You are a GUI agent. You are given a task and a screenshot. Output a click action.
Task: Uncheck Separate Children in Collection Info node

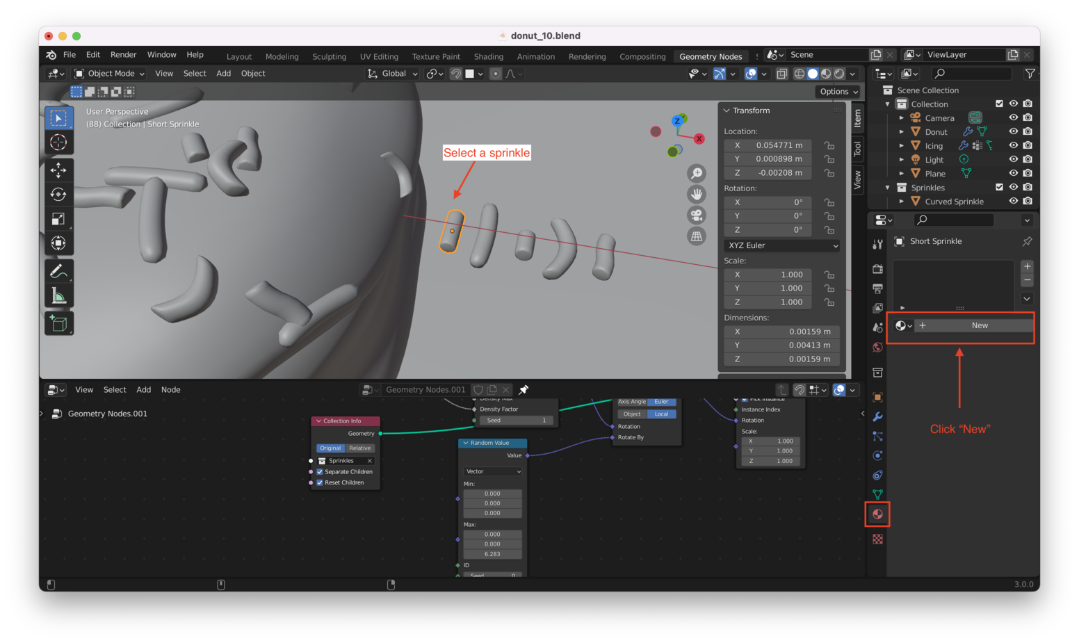[320, 472]
